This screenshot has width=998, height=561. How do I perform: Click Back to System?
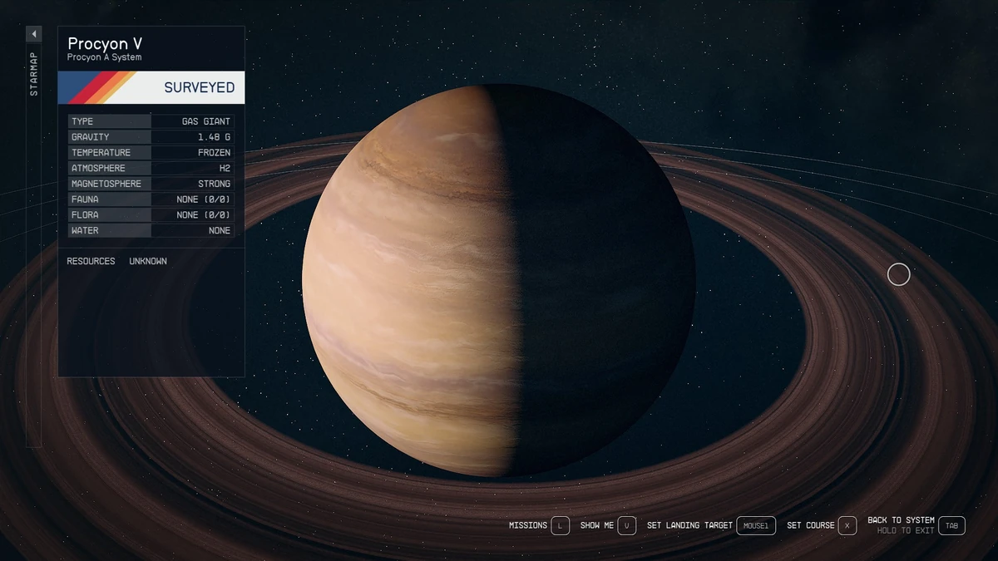pos(901,520)
